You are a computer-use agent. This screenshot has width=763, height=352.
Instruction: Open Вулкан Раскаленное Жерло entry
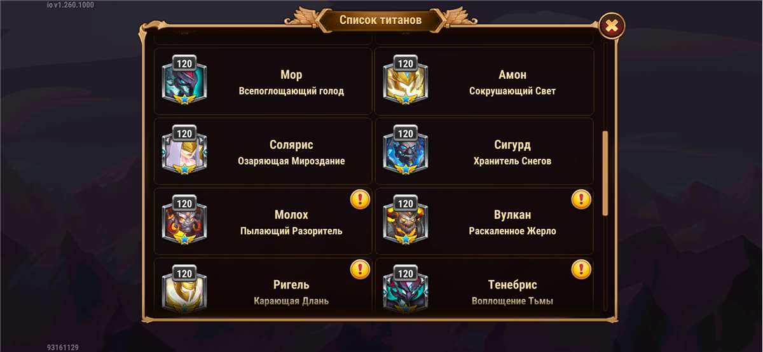(x=485, y=221)
